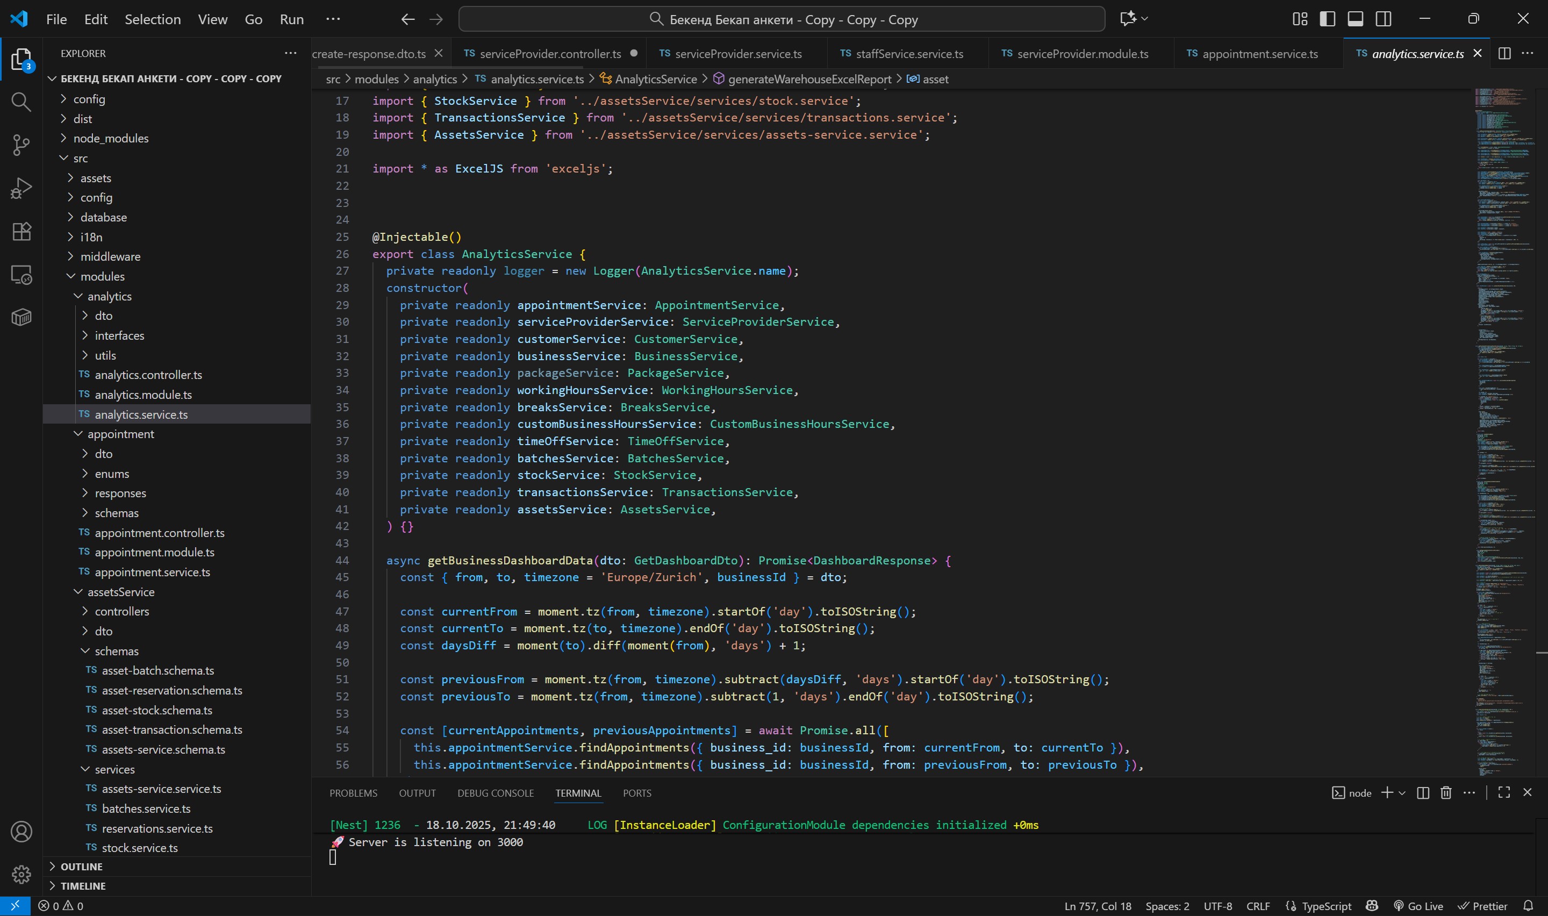Click the command center search bar
1548x916 pixels.
coord(781,19)
